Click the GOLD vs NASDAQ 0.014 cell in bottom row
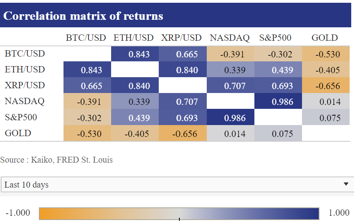 click(x=231, y=133)
